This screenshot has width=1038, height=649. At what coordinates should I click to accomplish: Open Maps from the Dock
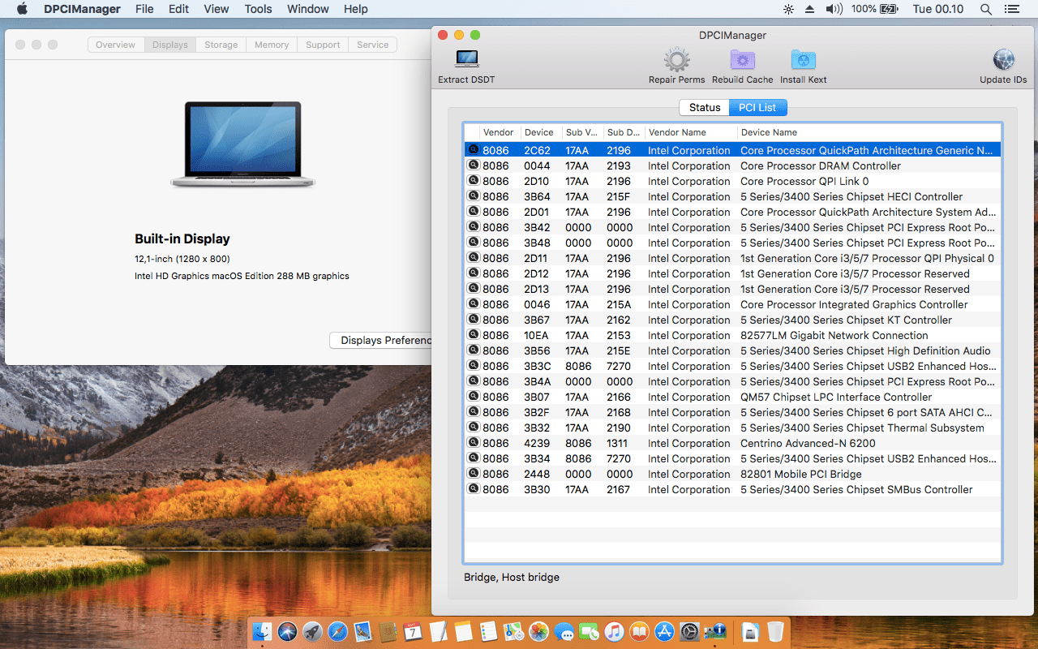point(513,632)
